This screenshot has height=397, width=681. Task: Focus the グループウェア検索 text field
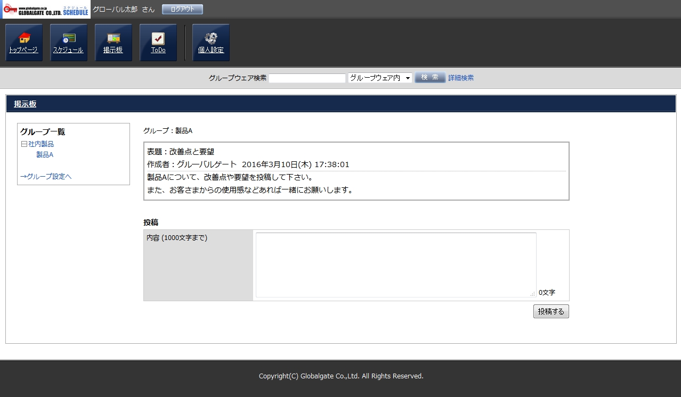click(307, 78)
